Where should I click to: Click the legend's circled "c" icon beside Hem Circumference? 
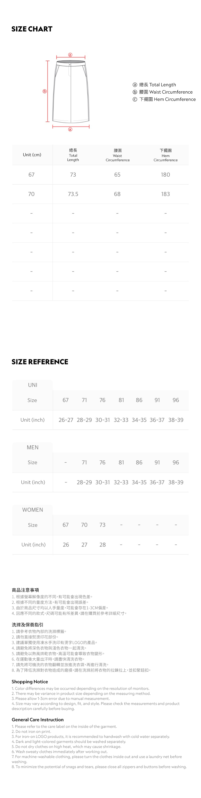tap(135, 99)
